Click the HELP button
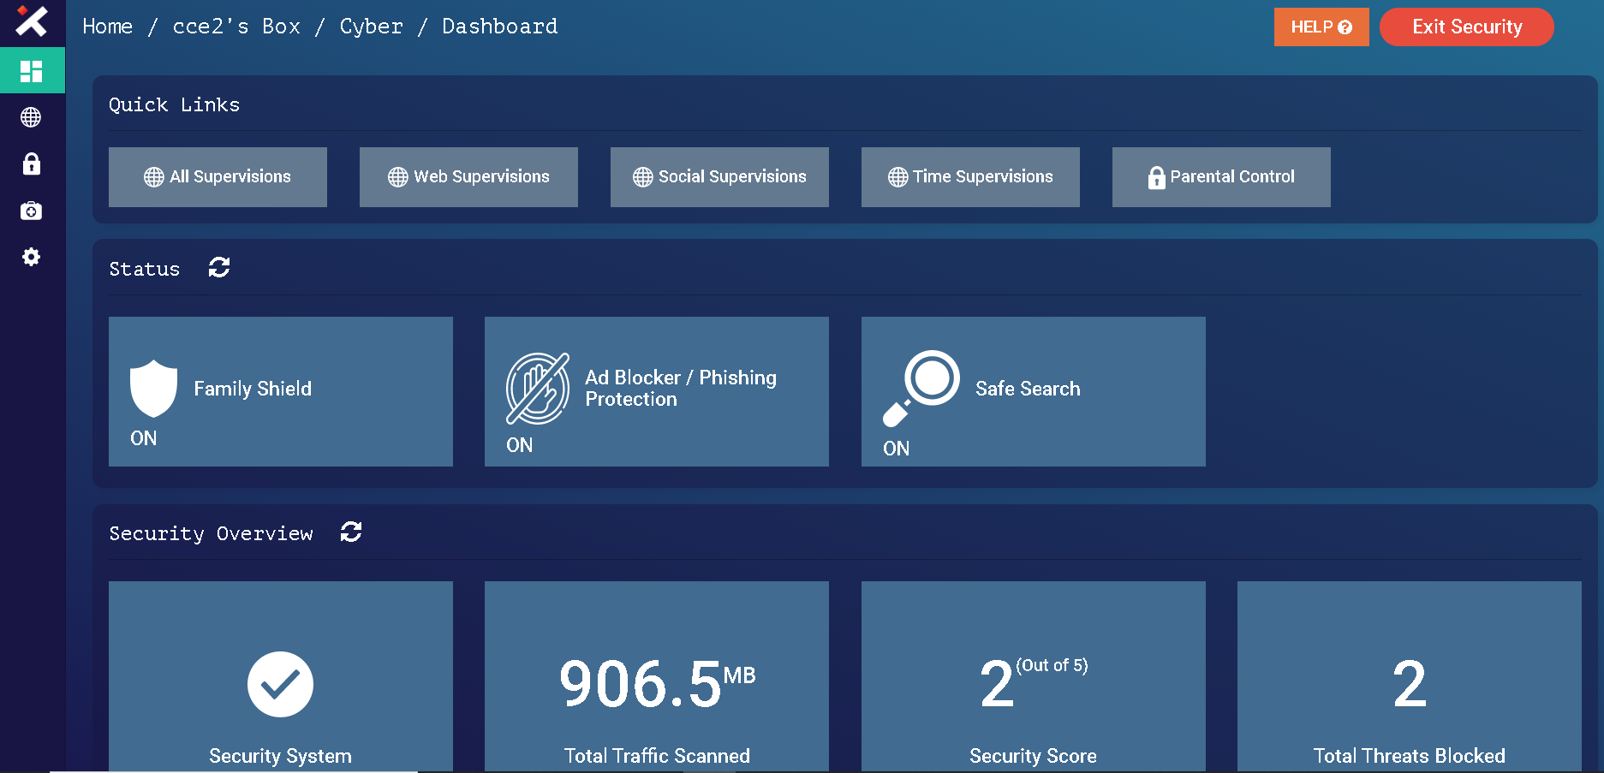 (1321, 27)
